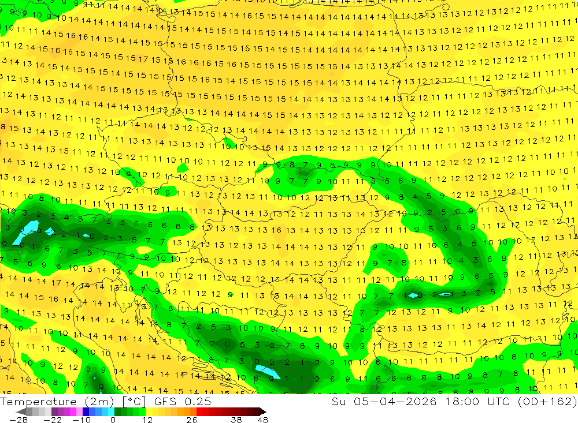Click the 'GFS 0.25' model label
The height and width of the screenshot is (423, 578).
[183, 401]
